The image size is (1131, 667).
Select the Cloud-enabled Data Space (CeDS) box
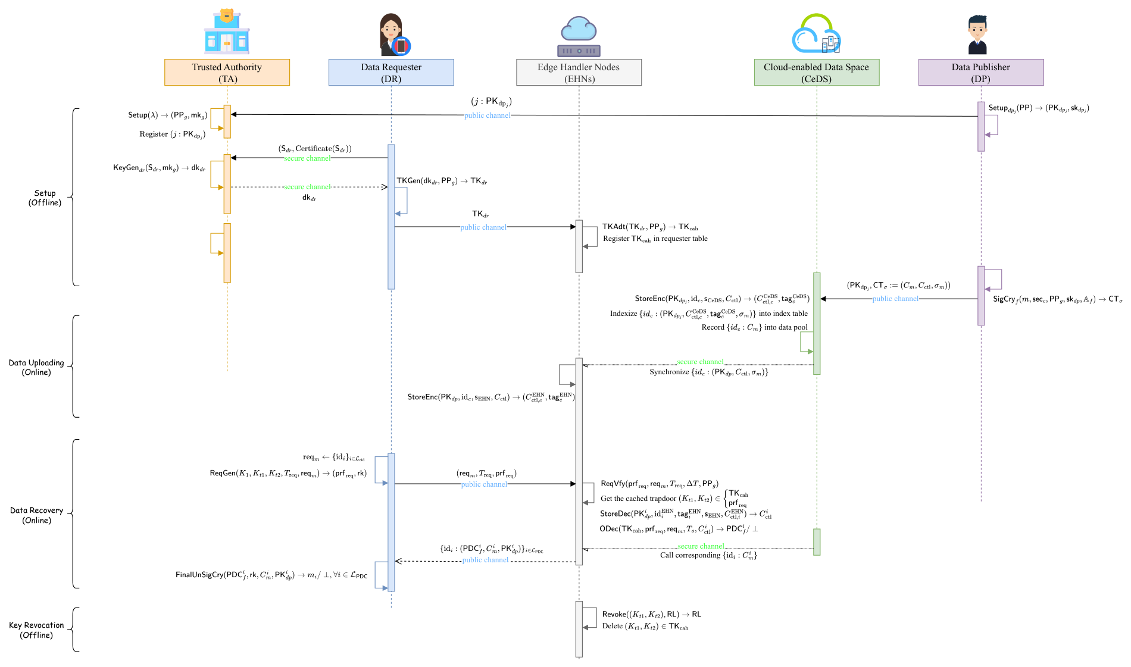click(x=816, y=73)
